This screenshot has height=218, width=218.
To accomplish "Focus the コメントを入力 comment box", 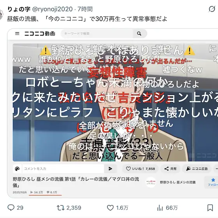I will click(x=63, y=169).
